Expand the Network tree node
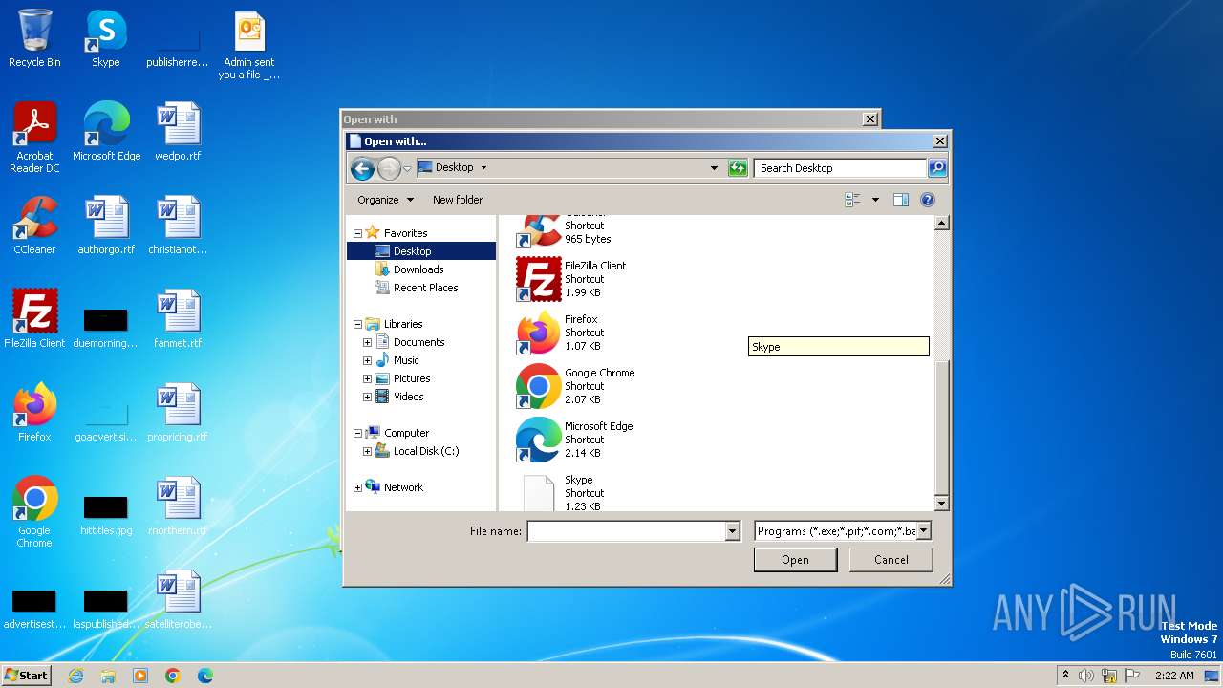The image size is (1223, 688). click(x=358, y=487)
